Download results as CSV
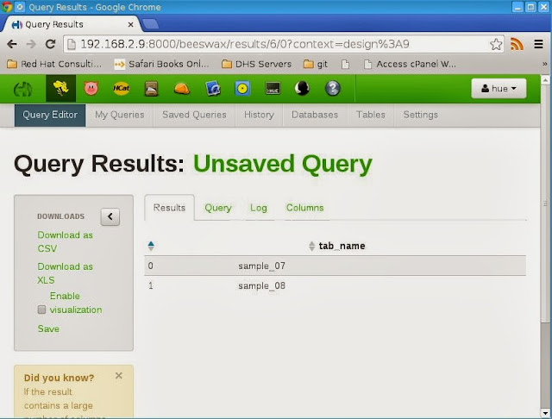552x419 pixels. 66,241
